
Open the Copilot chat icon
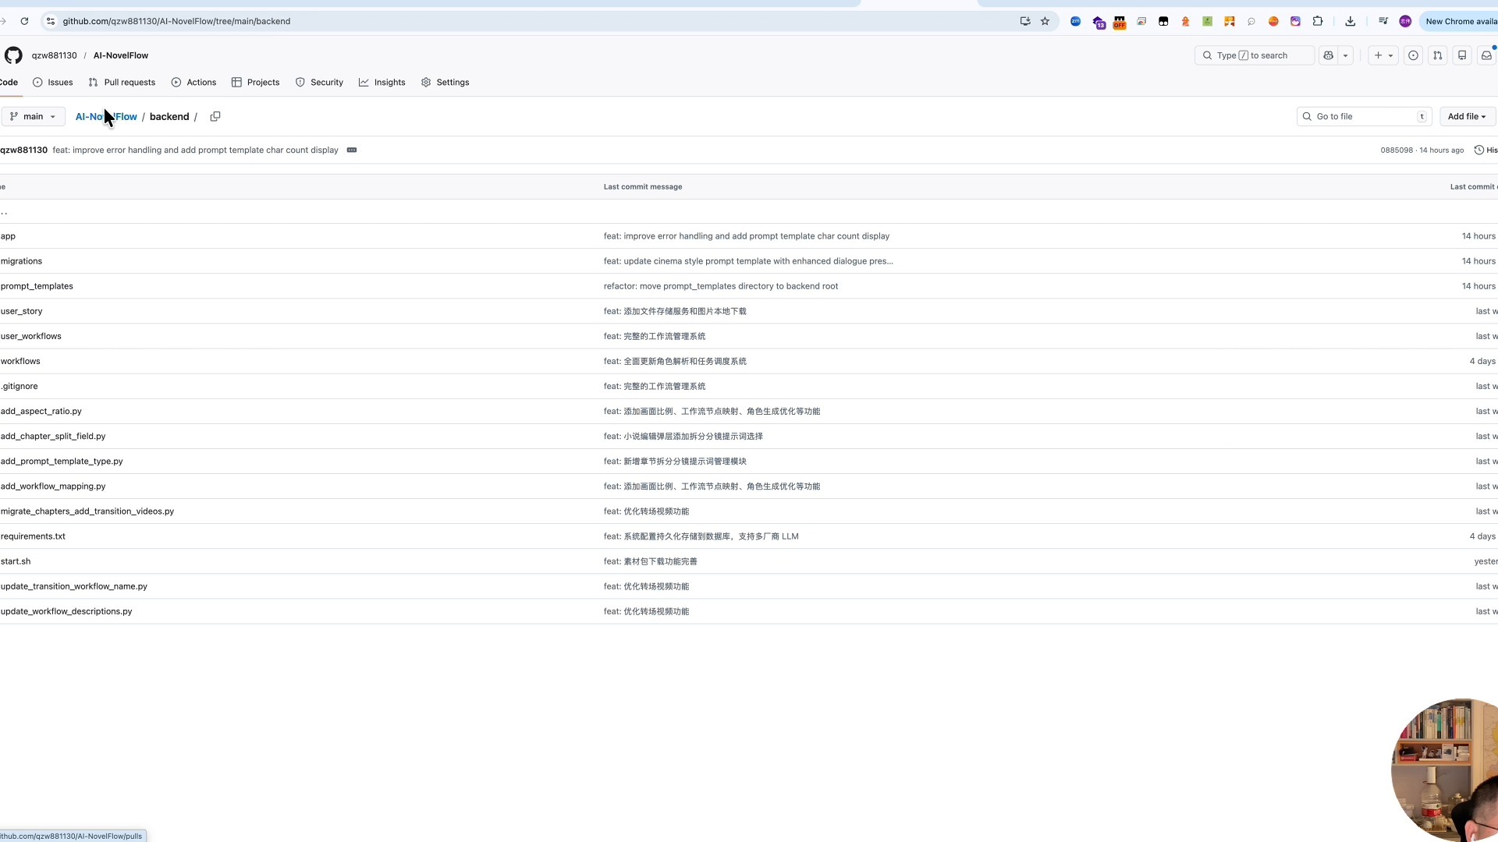(1328, 55)
